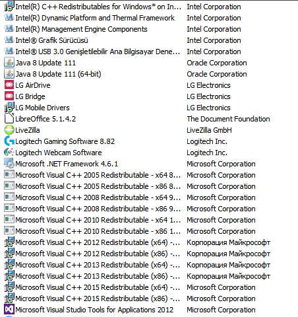Click the LG AirDrive pink icon
The height and width of the screenshot is (317, 298).
[x=9, y=85]
